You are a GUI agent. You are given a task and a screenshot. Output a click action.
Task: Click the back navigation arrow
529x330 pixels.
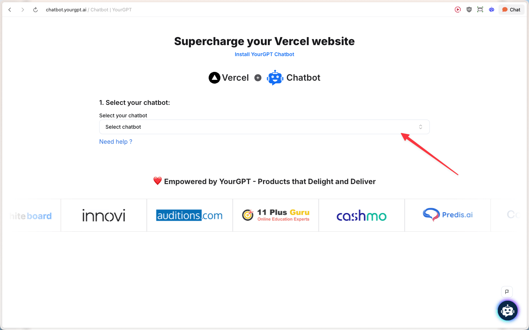click(10, 10)
